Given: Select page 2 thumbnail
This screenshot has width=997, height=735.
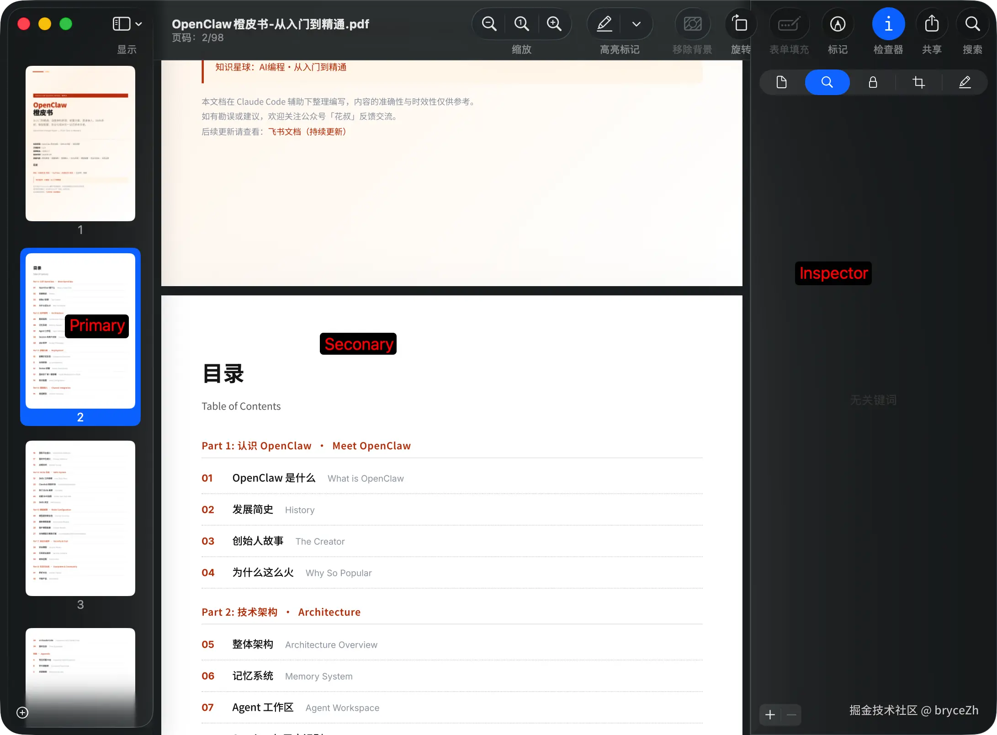Looking at the screenshot, I should click(80, 331).
